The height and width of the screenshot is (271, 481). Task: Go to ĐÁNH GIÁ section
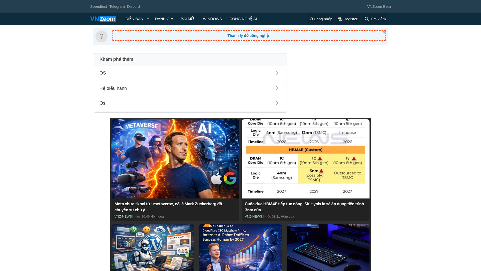tap(164, 19)
